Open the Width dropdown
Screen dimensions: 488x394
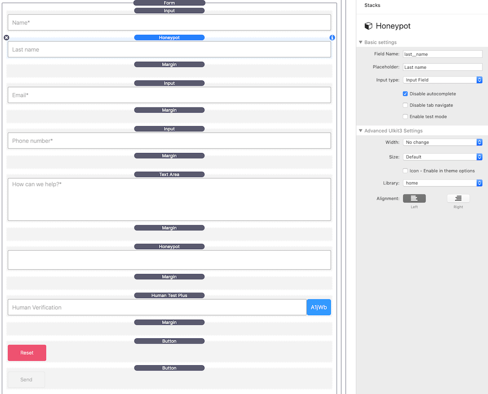[x=443, y=142]
